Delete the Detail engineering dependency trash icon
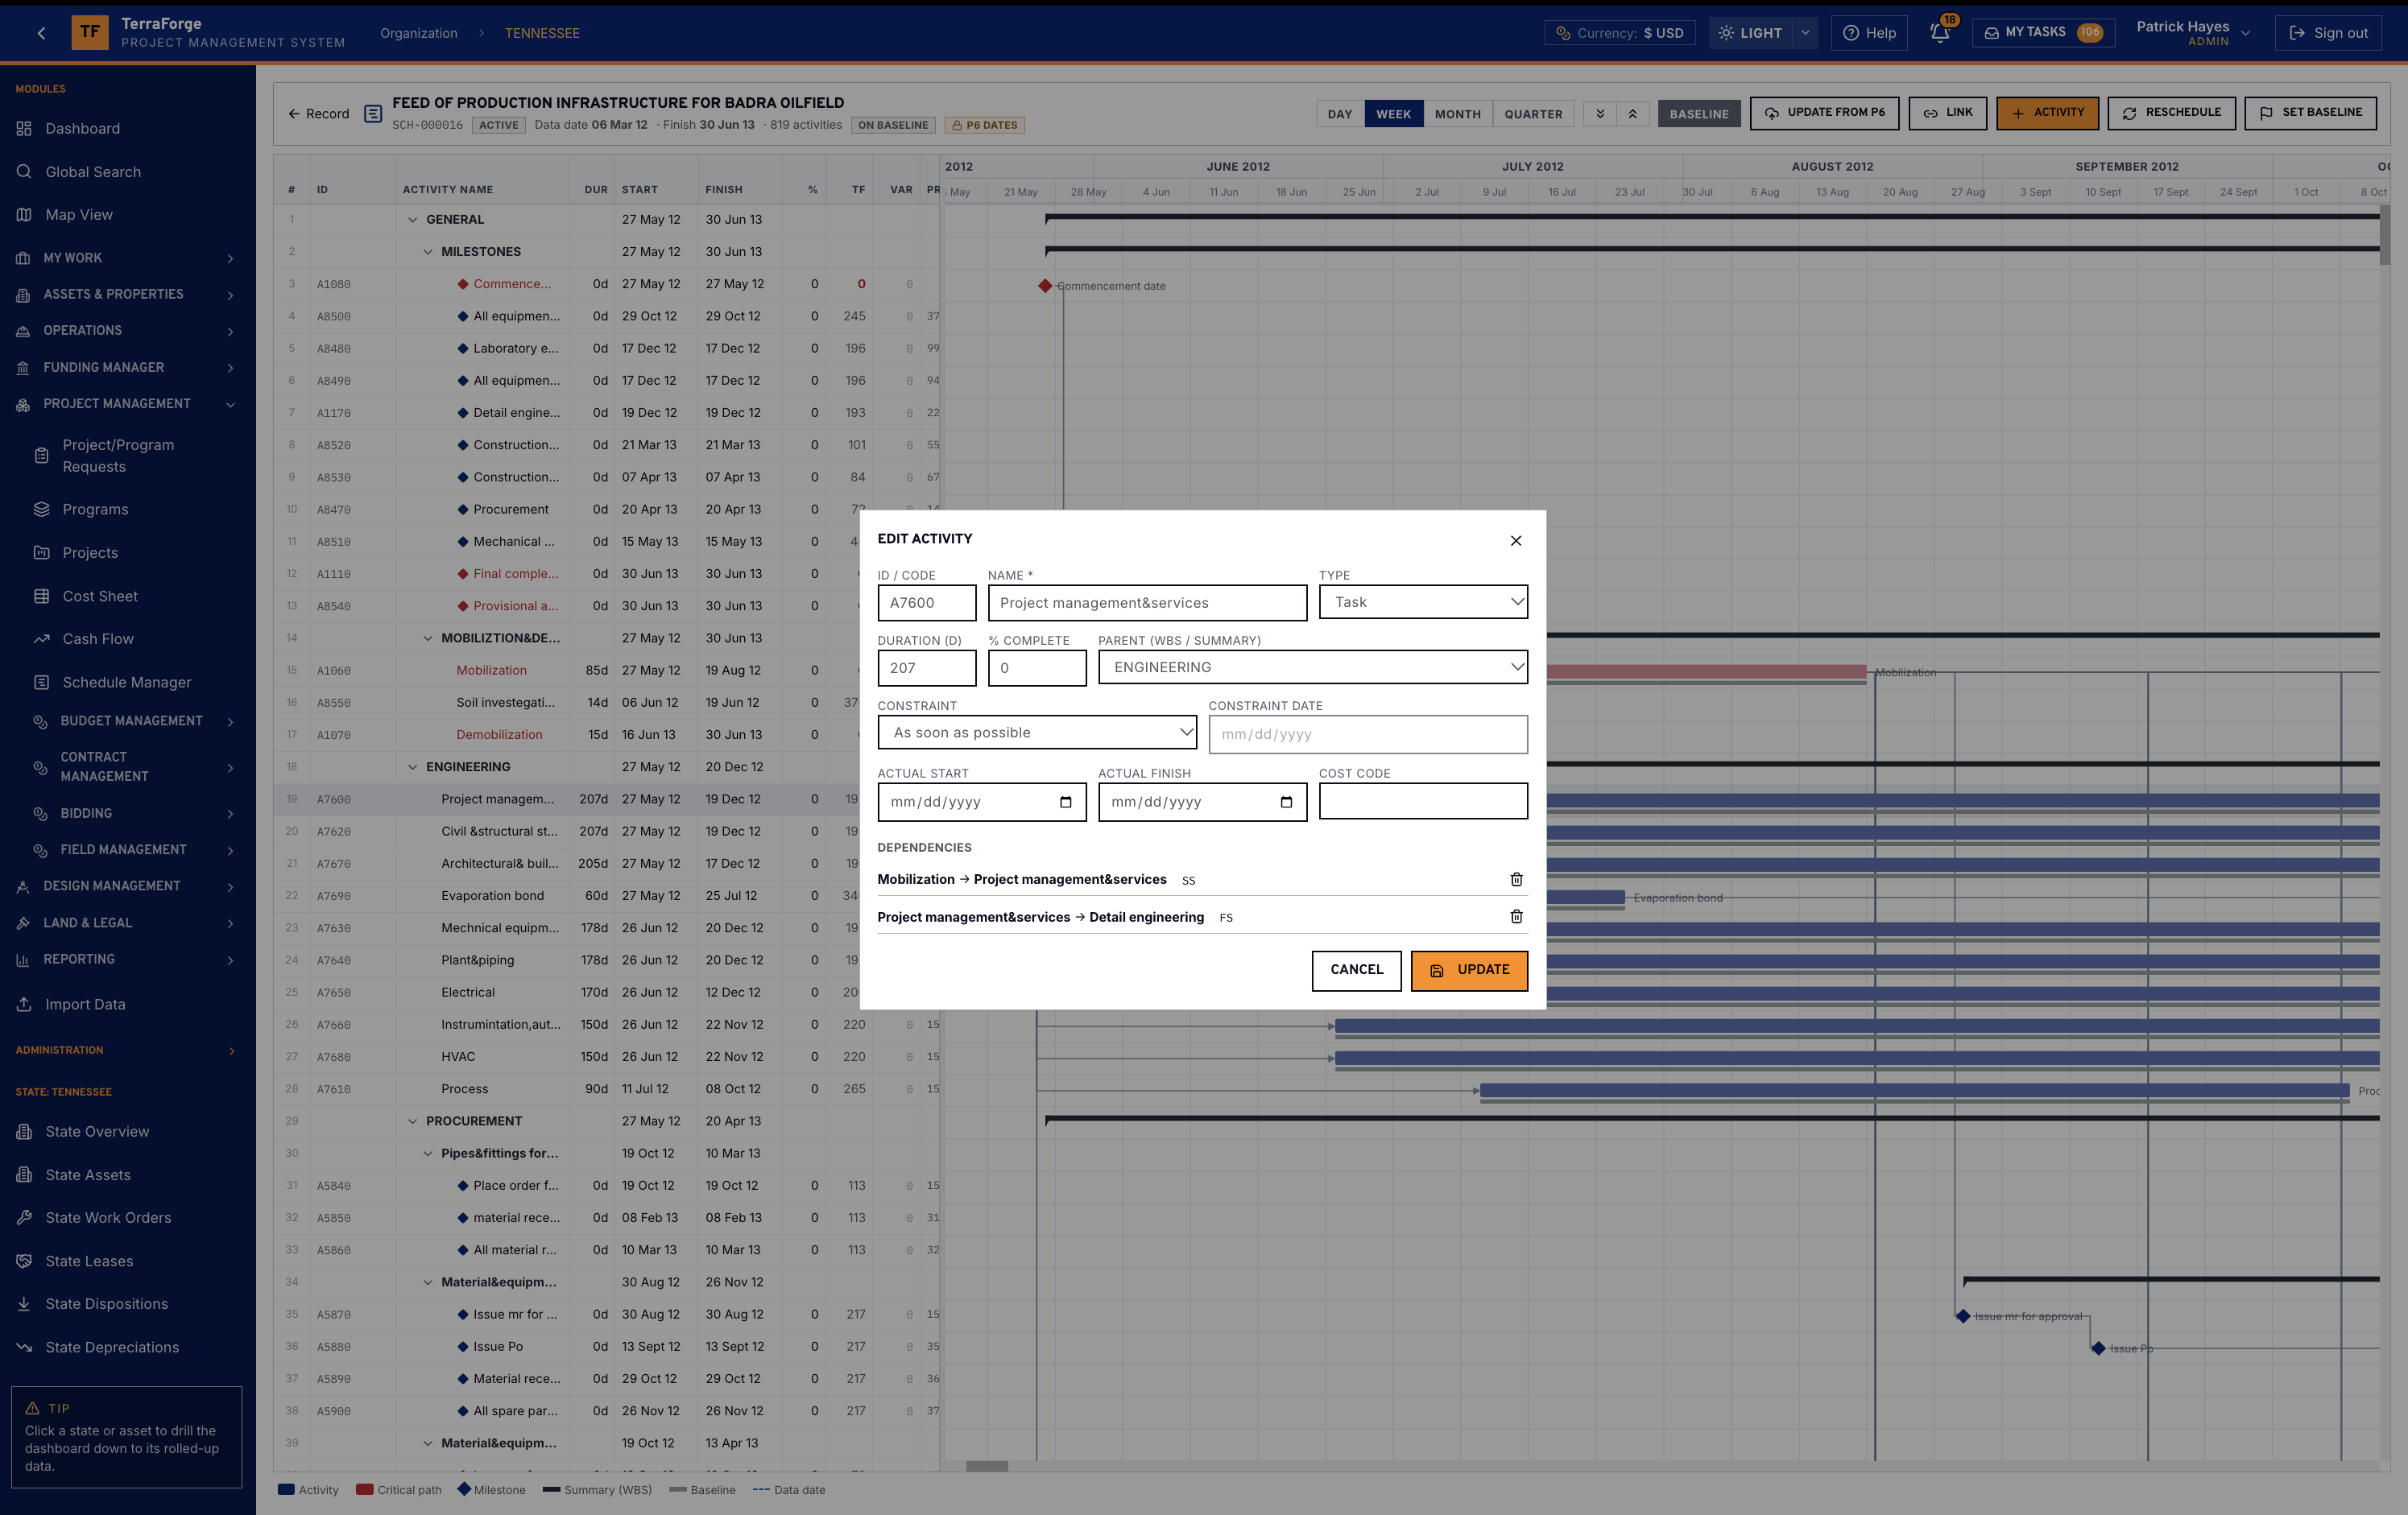Screen dimensions: 2408x1515 [1516, 916]
